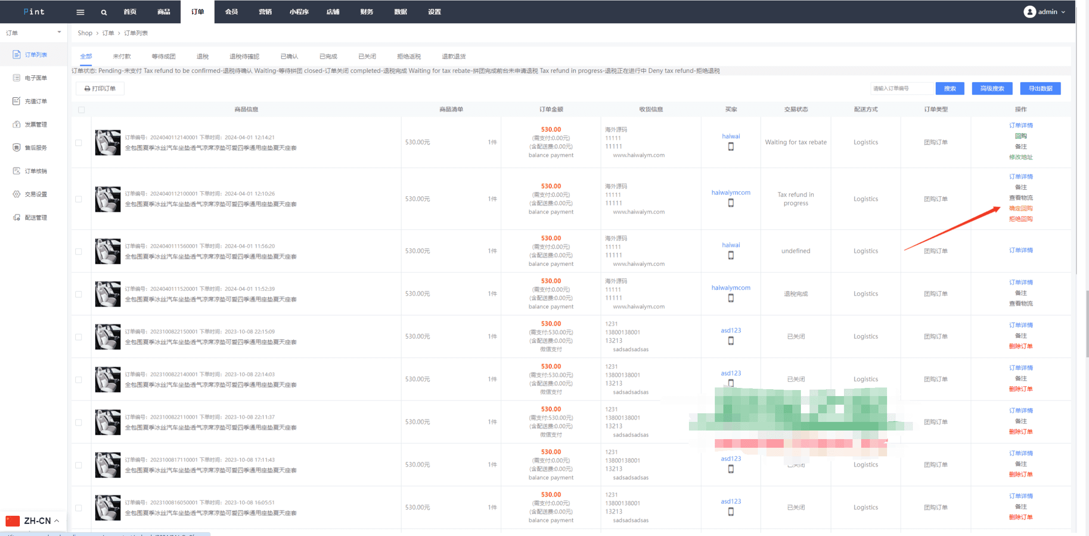Collapse the 订单 sidebar section arrow
Screen dimensions: 1089x536
59,32
